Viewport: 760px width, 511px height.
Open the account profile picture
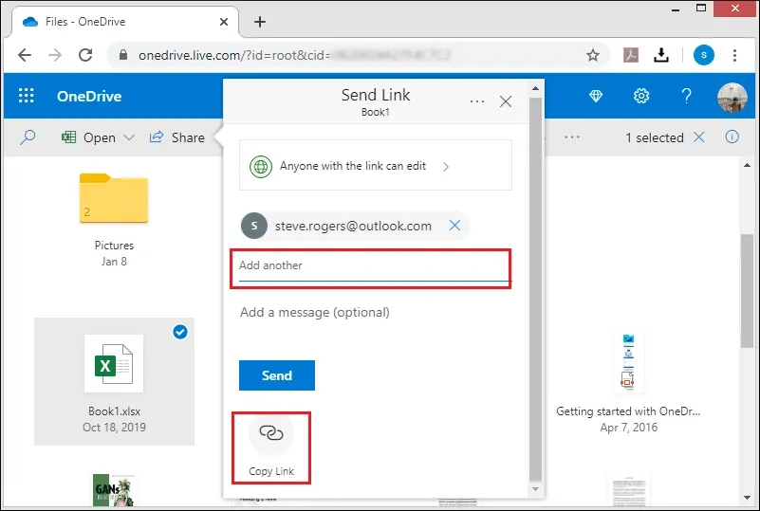coord(732,97)
